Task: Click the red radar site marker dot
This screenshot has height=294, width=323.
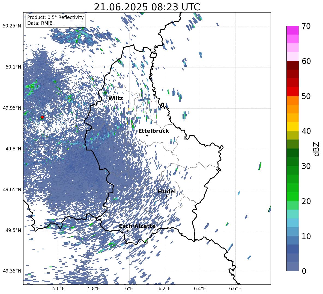Action: point(42,117)
